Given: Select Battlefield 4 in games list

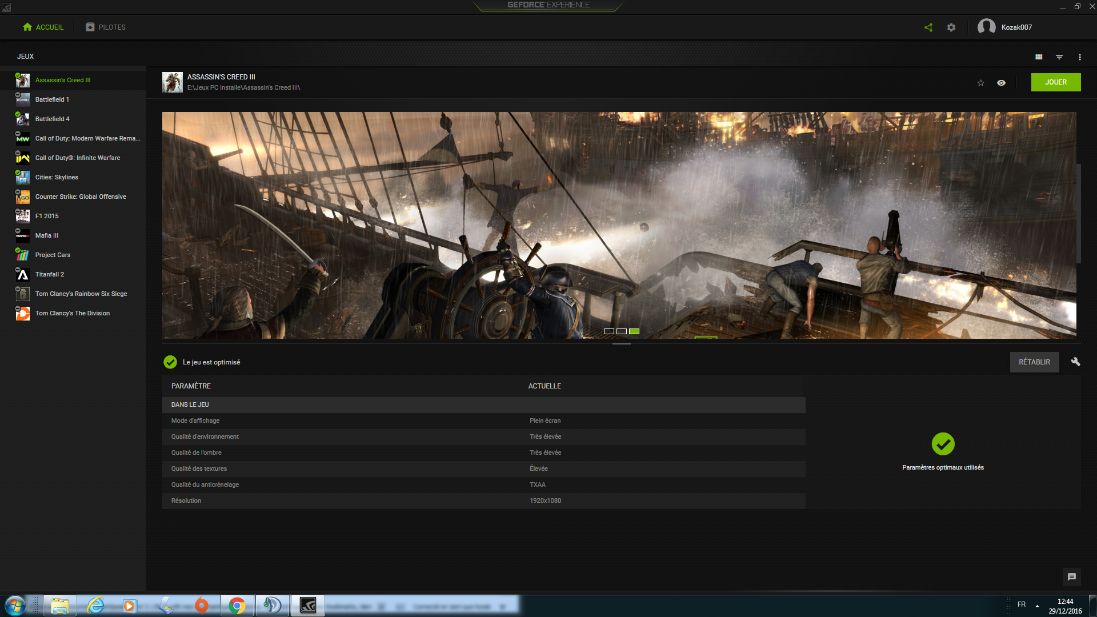Looking at the screenshot, I should pyautogui.click(x=53, y=119).
